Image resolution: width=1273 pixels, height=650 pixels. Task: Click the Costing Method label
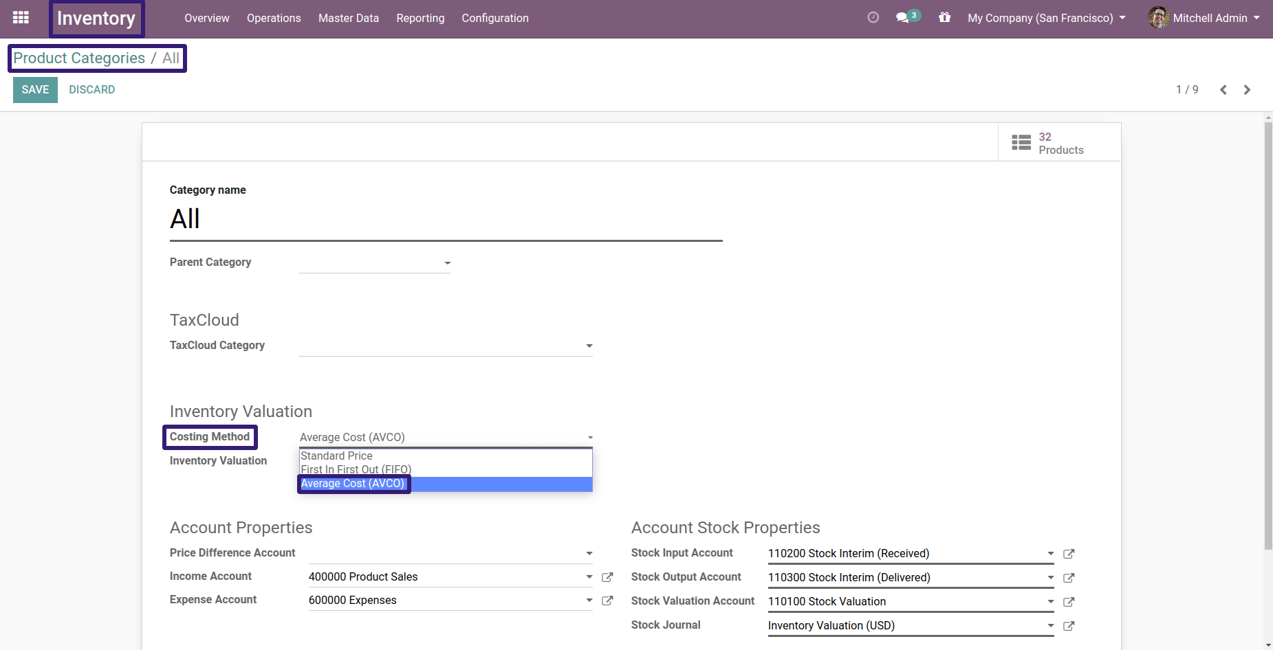[x=210, y=437]
